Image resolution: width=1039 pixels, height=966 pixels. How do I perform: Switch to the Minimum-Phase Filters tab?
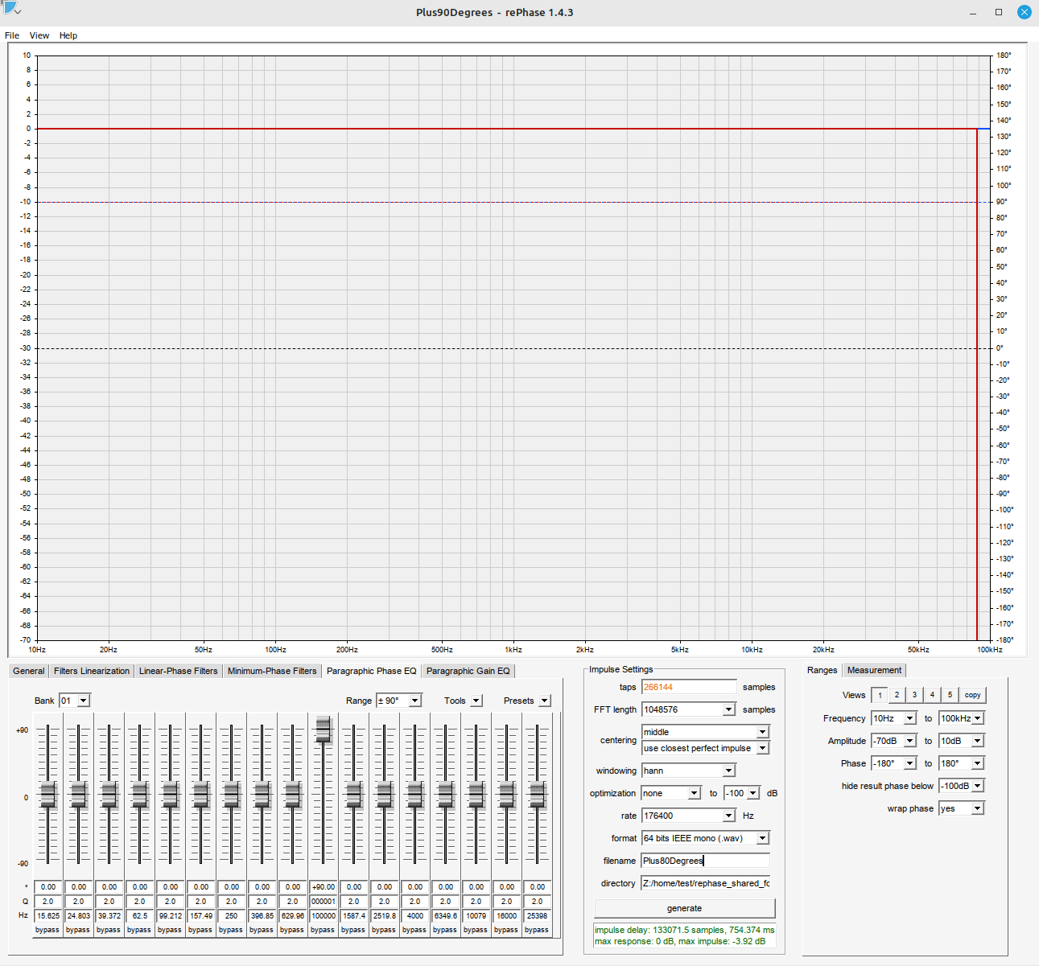(272, 671)
